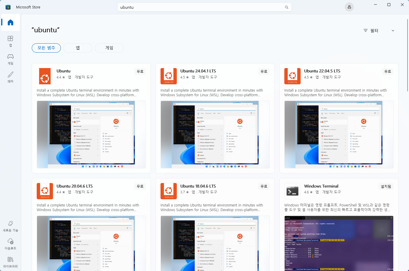This screenshot has height=271, width=409.
Task: Click the description text on the Ubuntu card
Action: coord(88,93)
